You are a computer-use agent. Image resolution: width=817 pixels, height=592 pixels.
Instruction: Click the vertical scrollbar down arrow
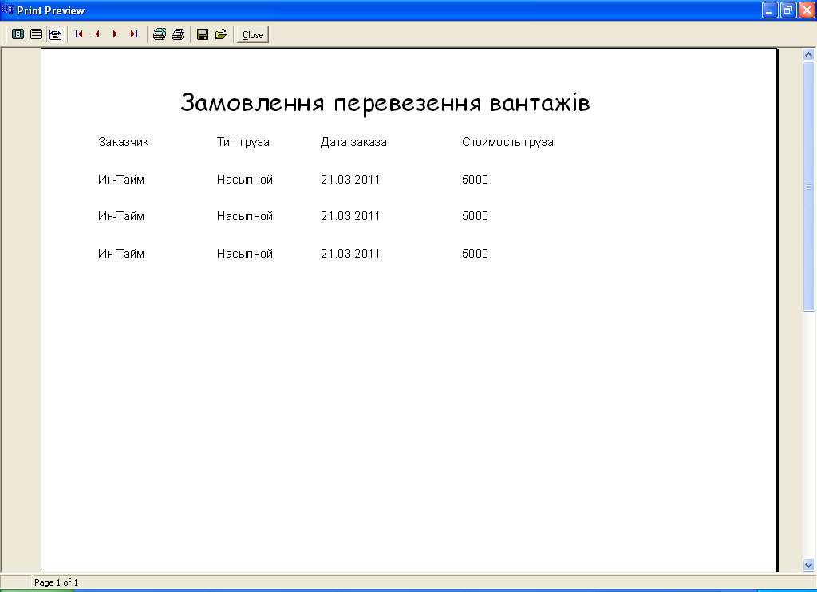(809, 565)
